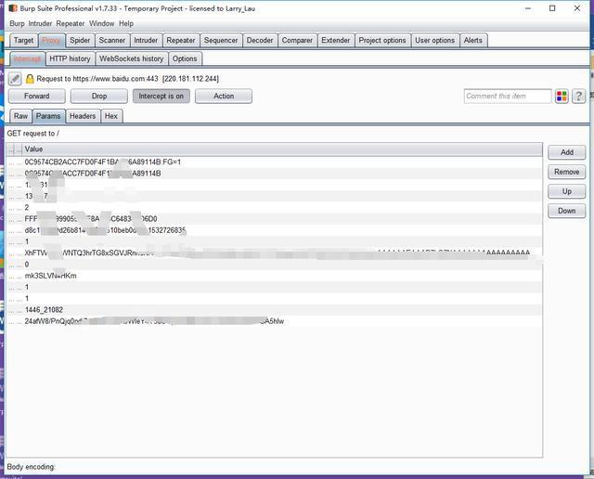Switch to the Headers view tab
The width and height of the screenshot is (594, 479).
click(x=83, y=116)
